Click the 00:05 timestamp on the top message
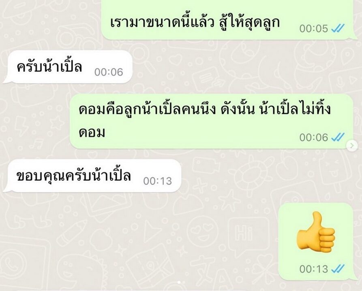The height and width of the screenshot is (291, 362). tap(313, 29)
